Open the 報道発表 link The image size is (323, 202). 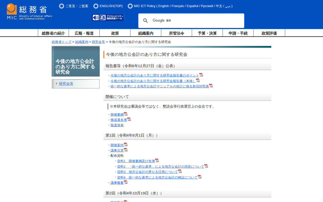117,125
